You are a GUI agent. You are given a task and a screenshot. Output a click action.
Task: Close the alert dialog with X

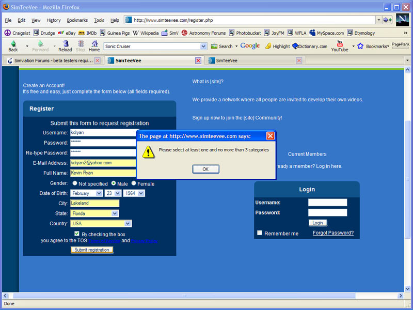270,136
